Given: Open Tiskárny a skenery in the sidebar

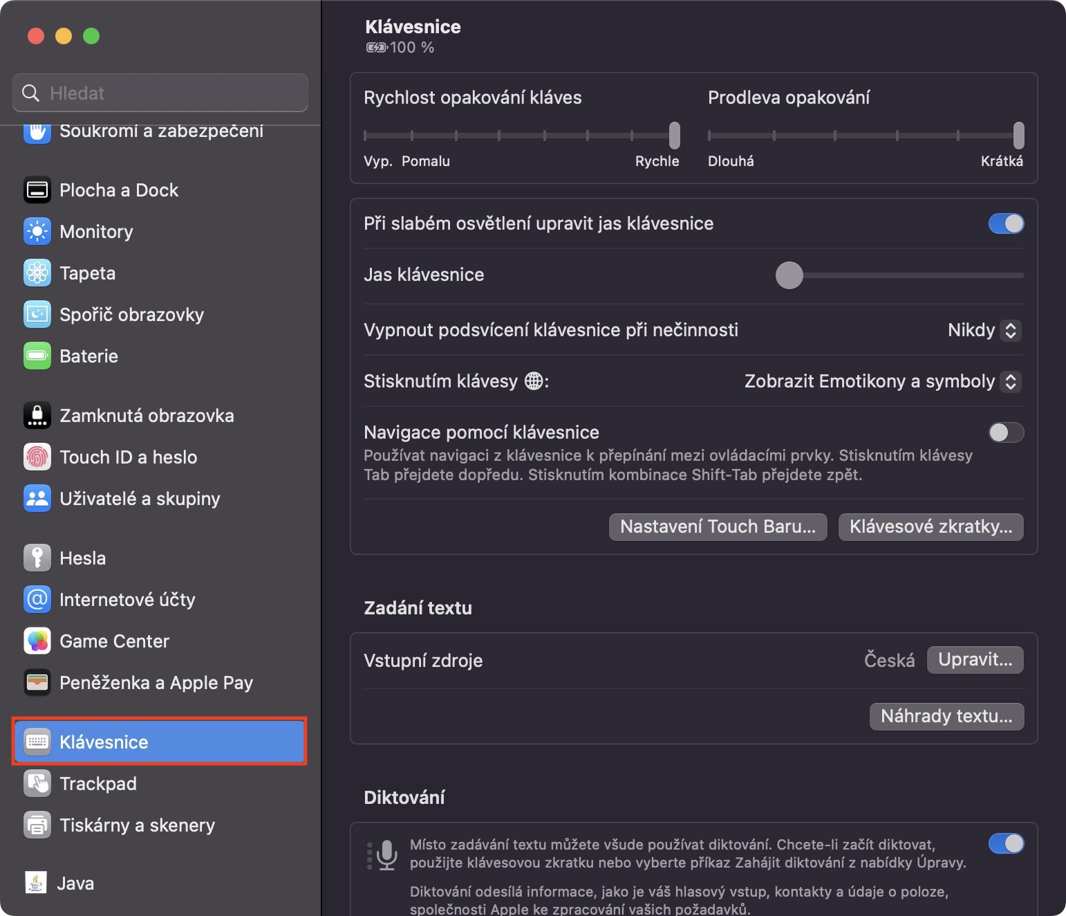Looking at the screenshot, I should (137, 825).
